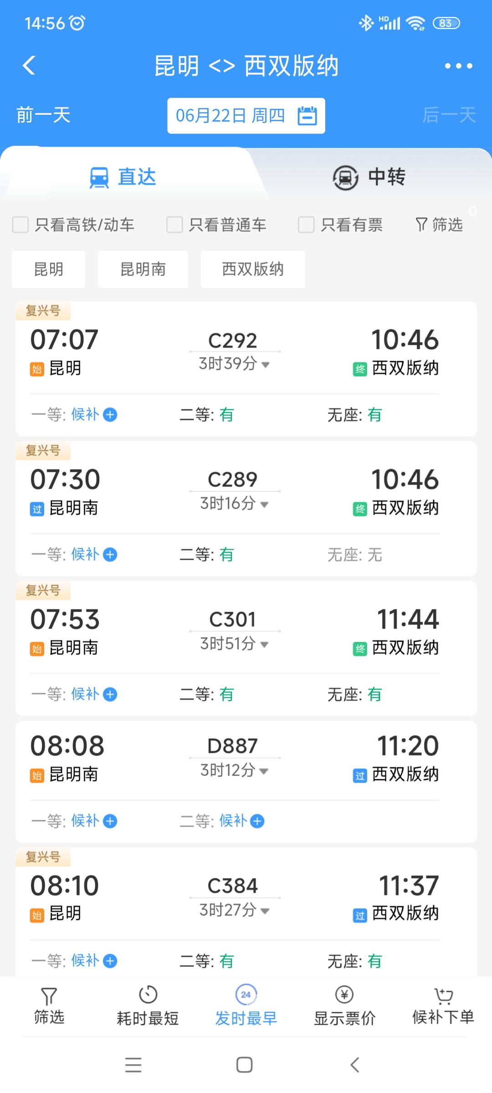Show ticket prices yen icon
The image size is (492, 1093).
point(344,995)
